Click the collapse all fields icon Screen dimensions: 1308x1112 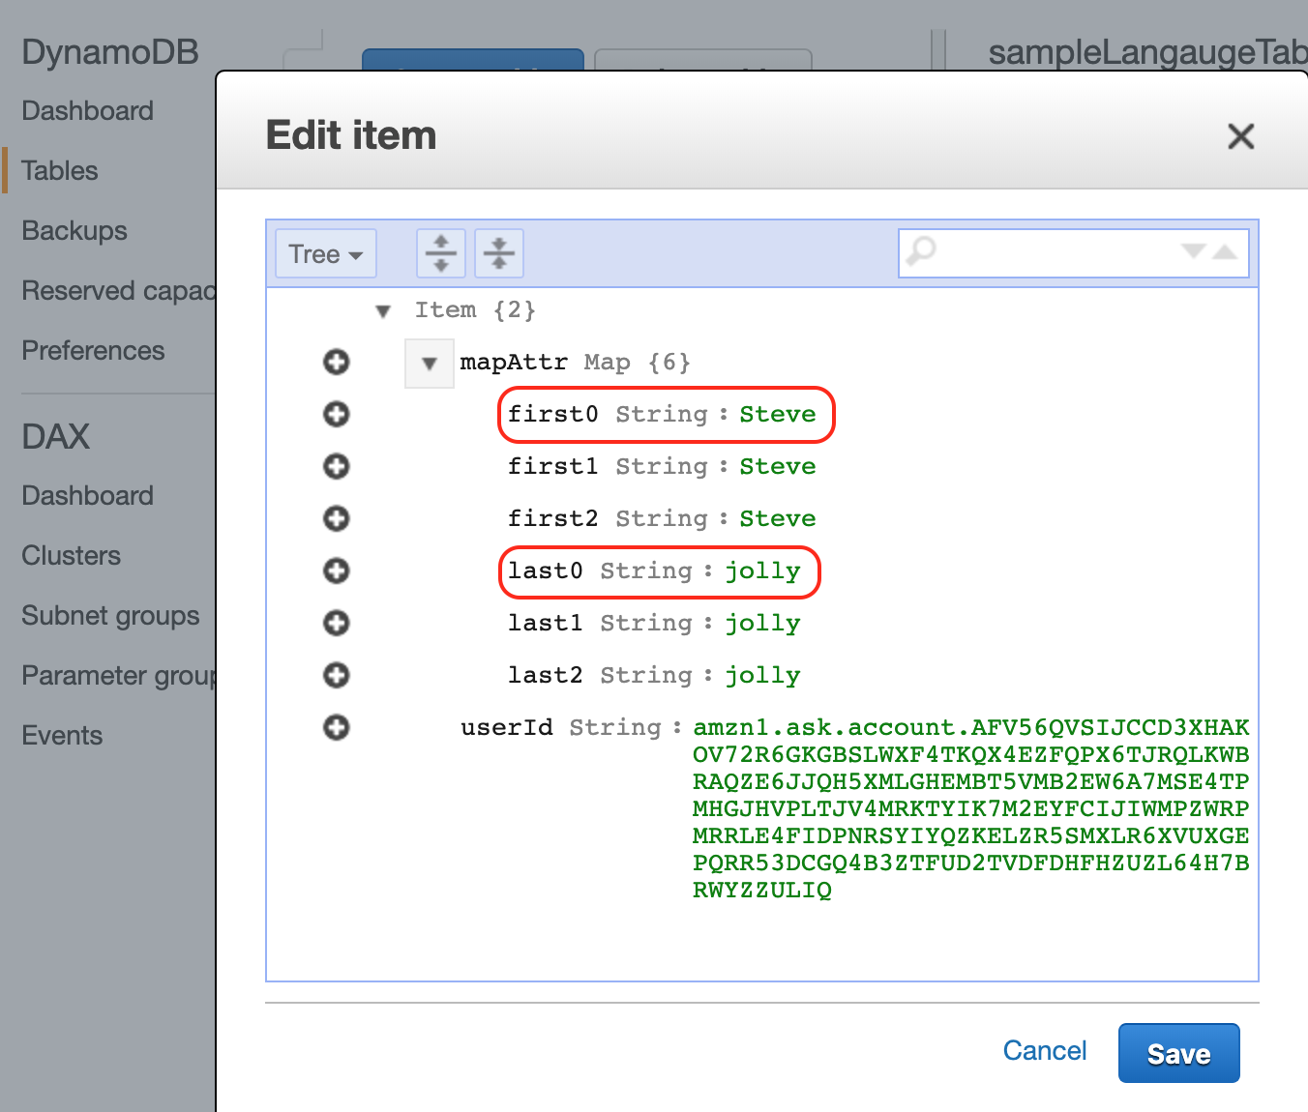499,253
